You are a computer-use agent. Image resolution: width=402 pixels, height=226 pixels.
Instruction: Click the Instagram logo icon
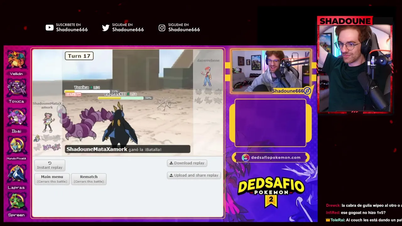pyautogui.click(x=162, y=28)
